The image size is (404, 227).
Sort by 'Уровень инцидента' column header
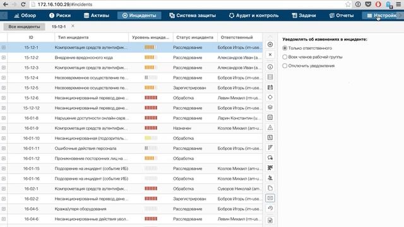coord(151,37)
